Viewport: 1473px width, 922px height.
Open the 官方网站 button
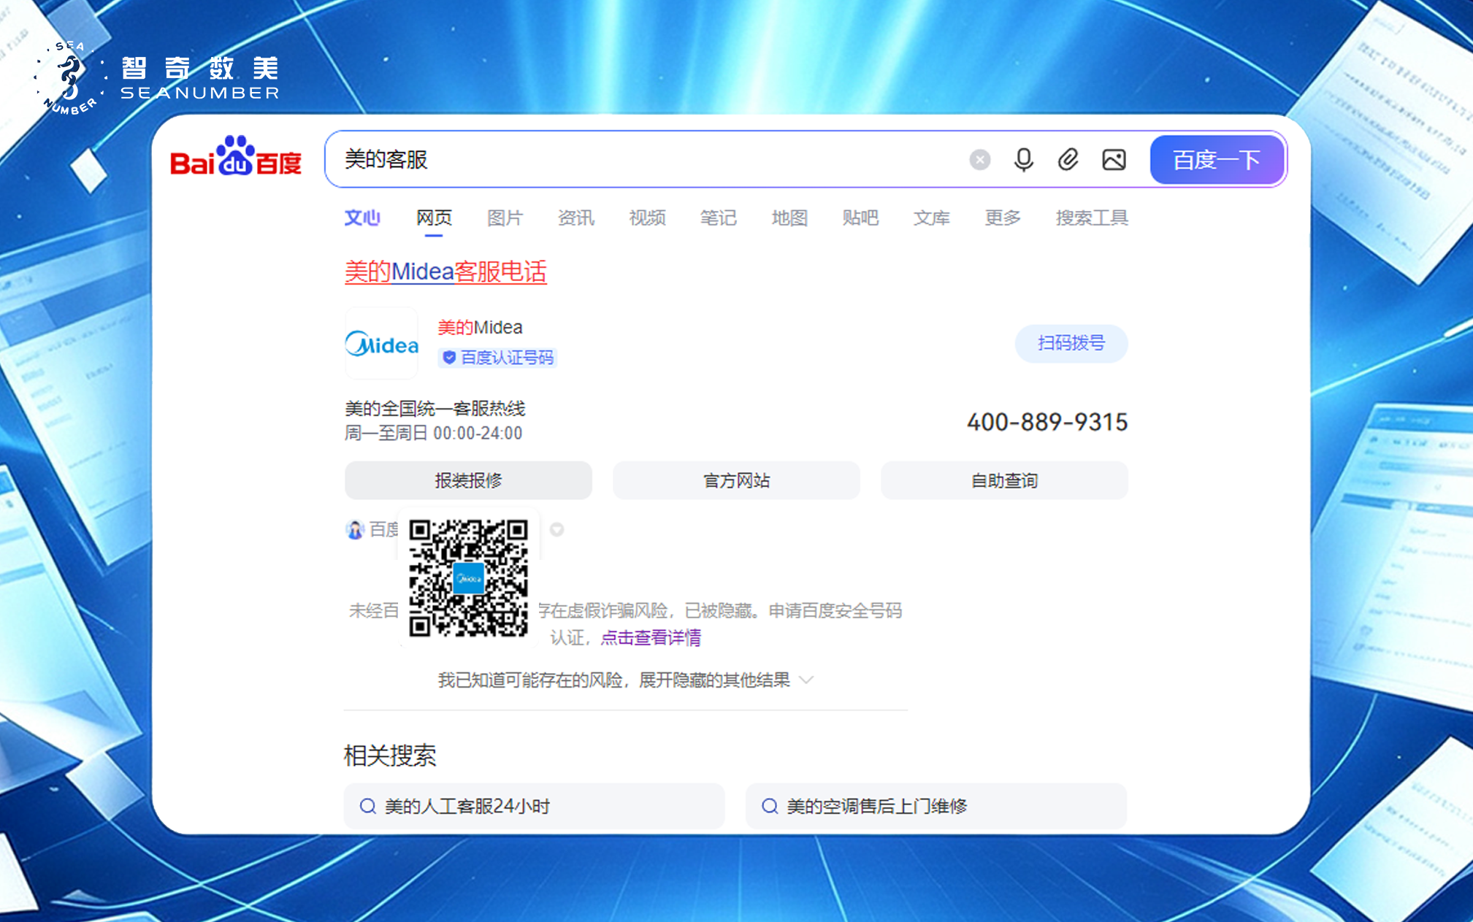click(x=736, y=480)
